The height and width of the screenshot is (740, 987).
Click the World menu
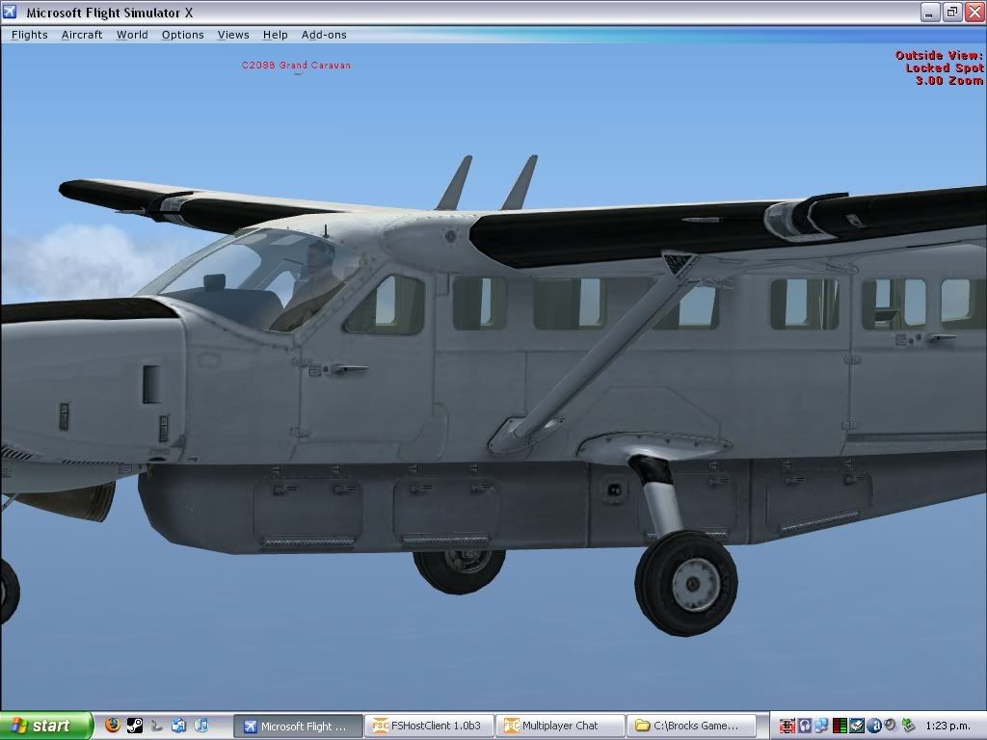pos(132,35)
